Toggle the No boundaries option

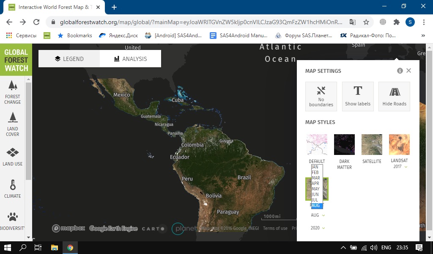click(x=321, y=97)
